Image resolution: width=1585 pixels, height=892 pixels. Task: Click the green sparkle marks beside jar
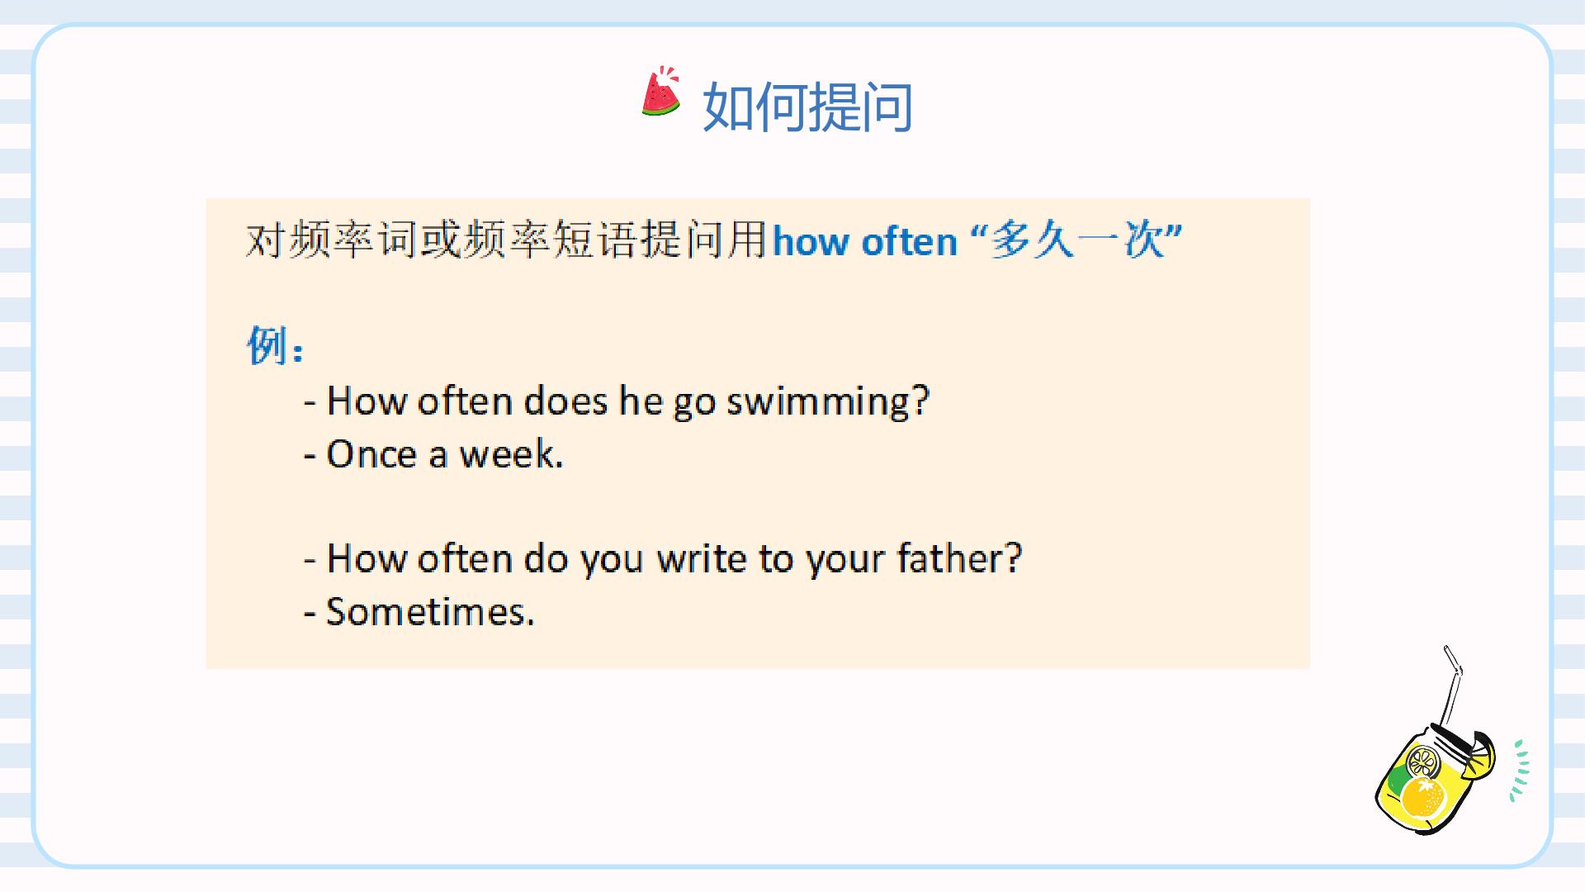pos(1520,771)
